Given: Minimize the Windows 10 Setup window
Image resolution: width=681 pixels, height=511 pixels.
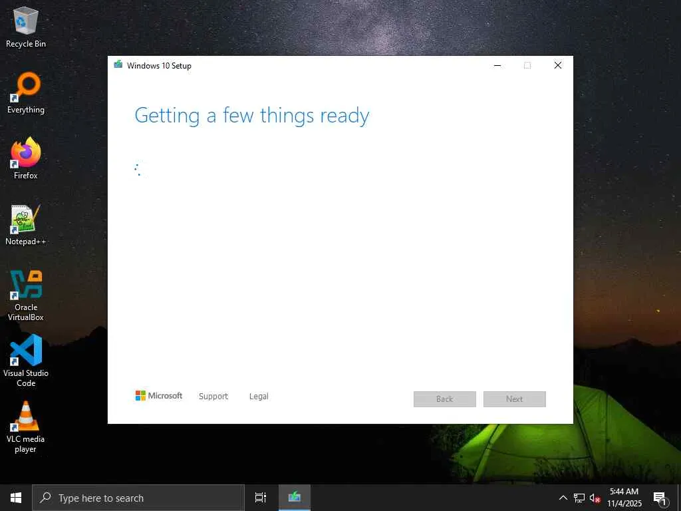Looking at the screenshot, I should pos(497,65).
